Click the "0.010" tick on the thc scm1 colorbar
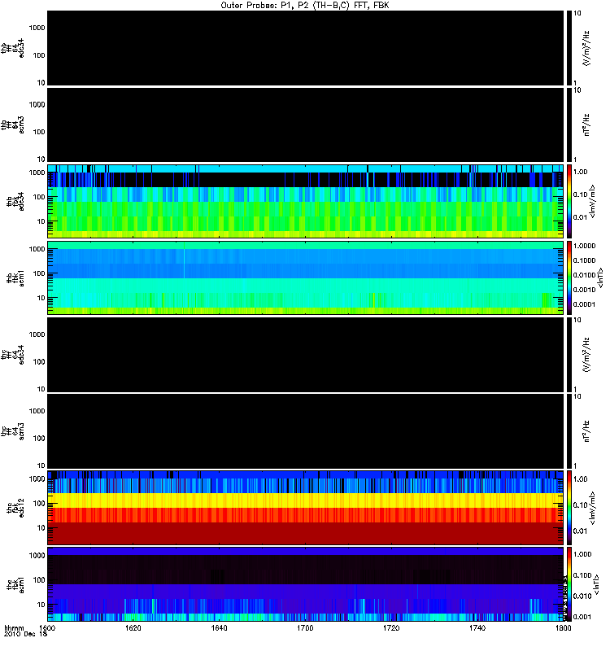 582,596
